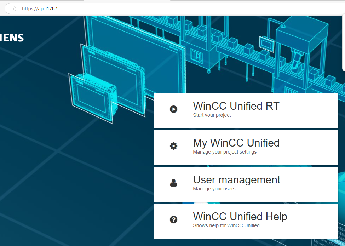Open the My WinCC Unified title link
Viewport: 345px width, 246px height.
pos(236,143)
